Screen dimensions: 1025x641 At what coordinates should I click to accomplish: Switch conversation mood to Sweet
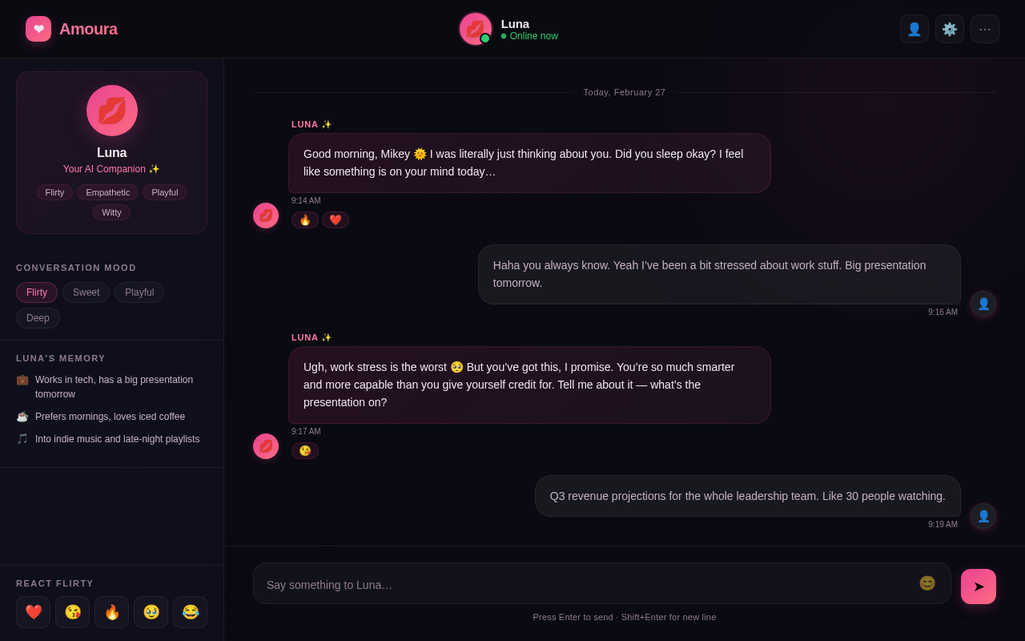pyautogui.click(x=86, y=292)
